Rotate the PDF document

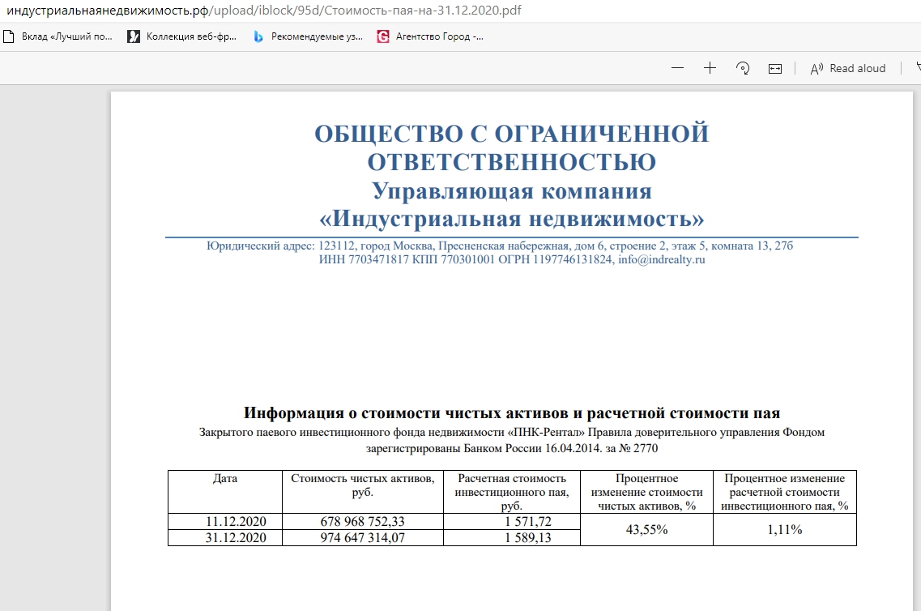(742, 68)
